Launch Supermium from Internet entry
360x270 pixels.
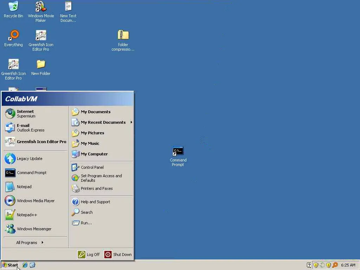pos(35,114)
